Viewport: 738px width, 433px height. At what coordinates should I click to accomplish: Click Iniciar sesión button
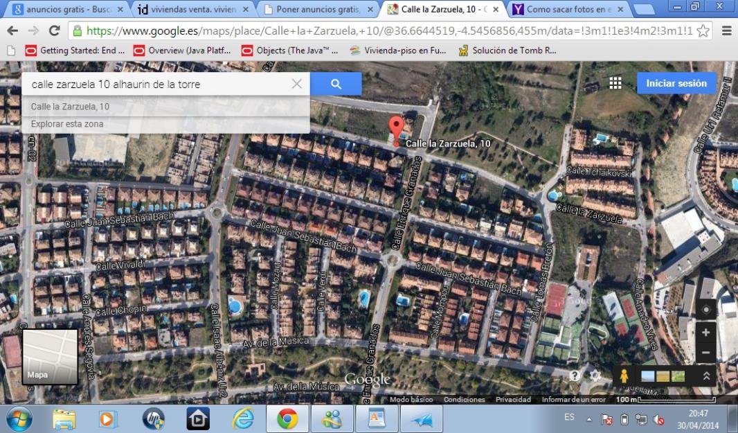676,83
